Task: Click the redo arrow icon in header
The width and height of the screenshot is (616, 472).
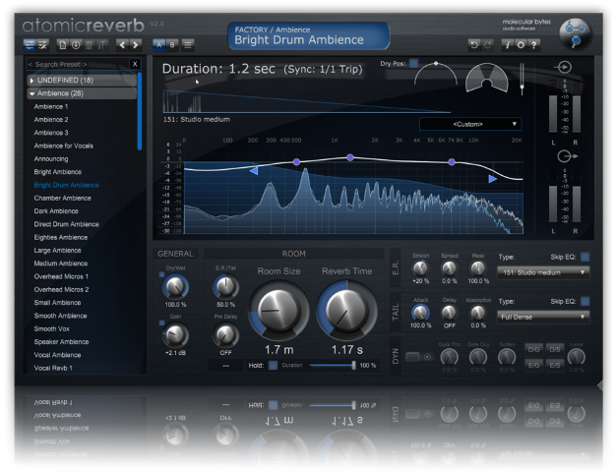Action: 487,44
